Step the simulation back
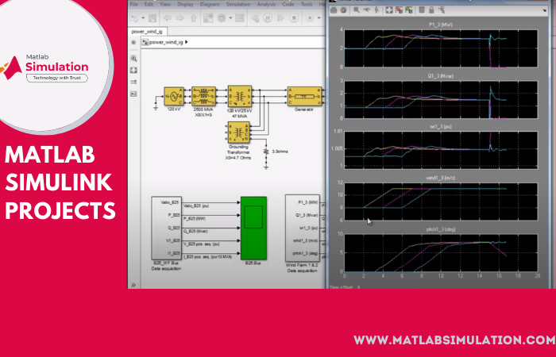 click(x=255, y=18)
